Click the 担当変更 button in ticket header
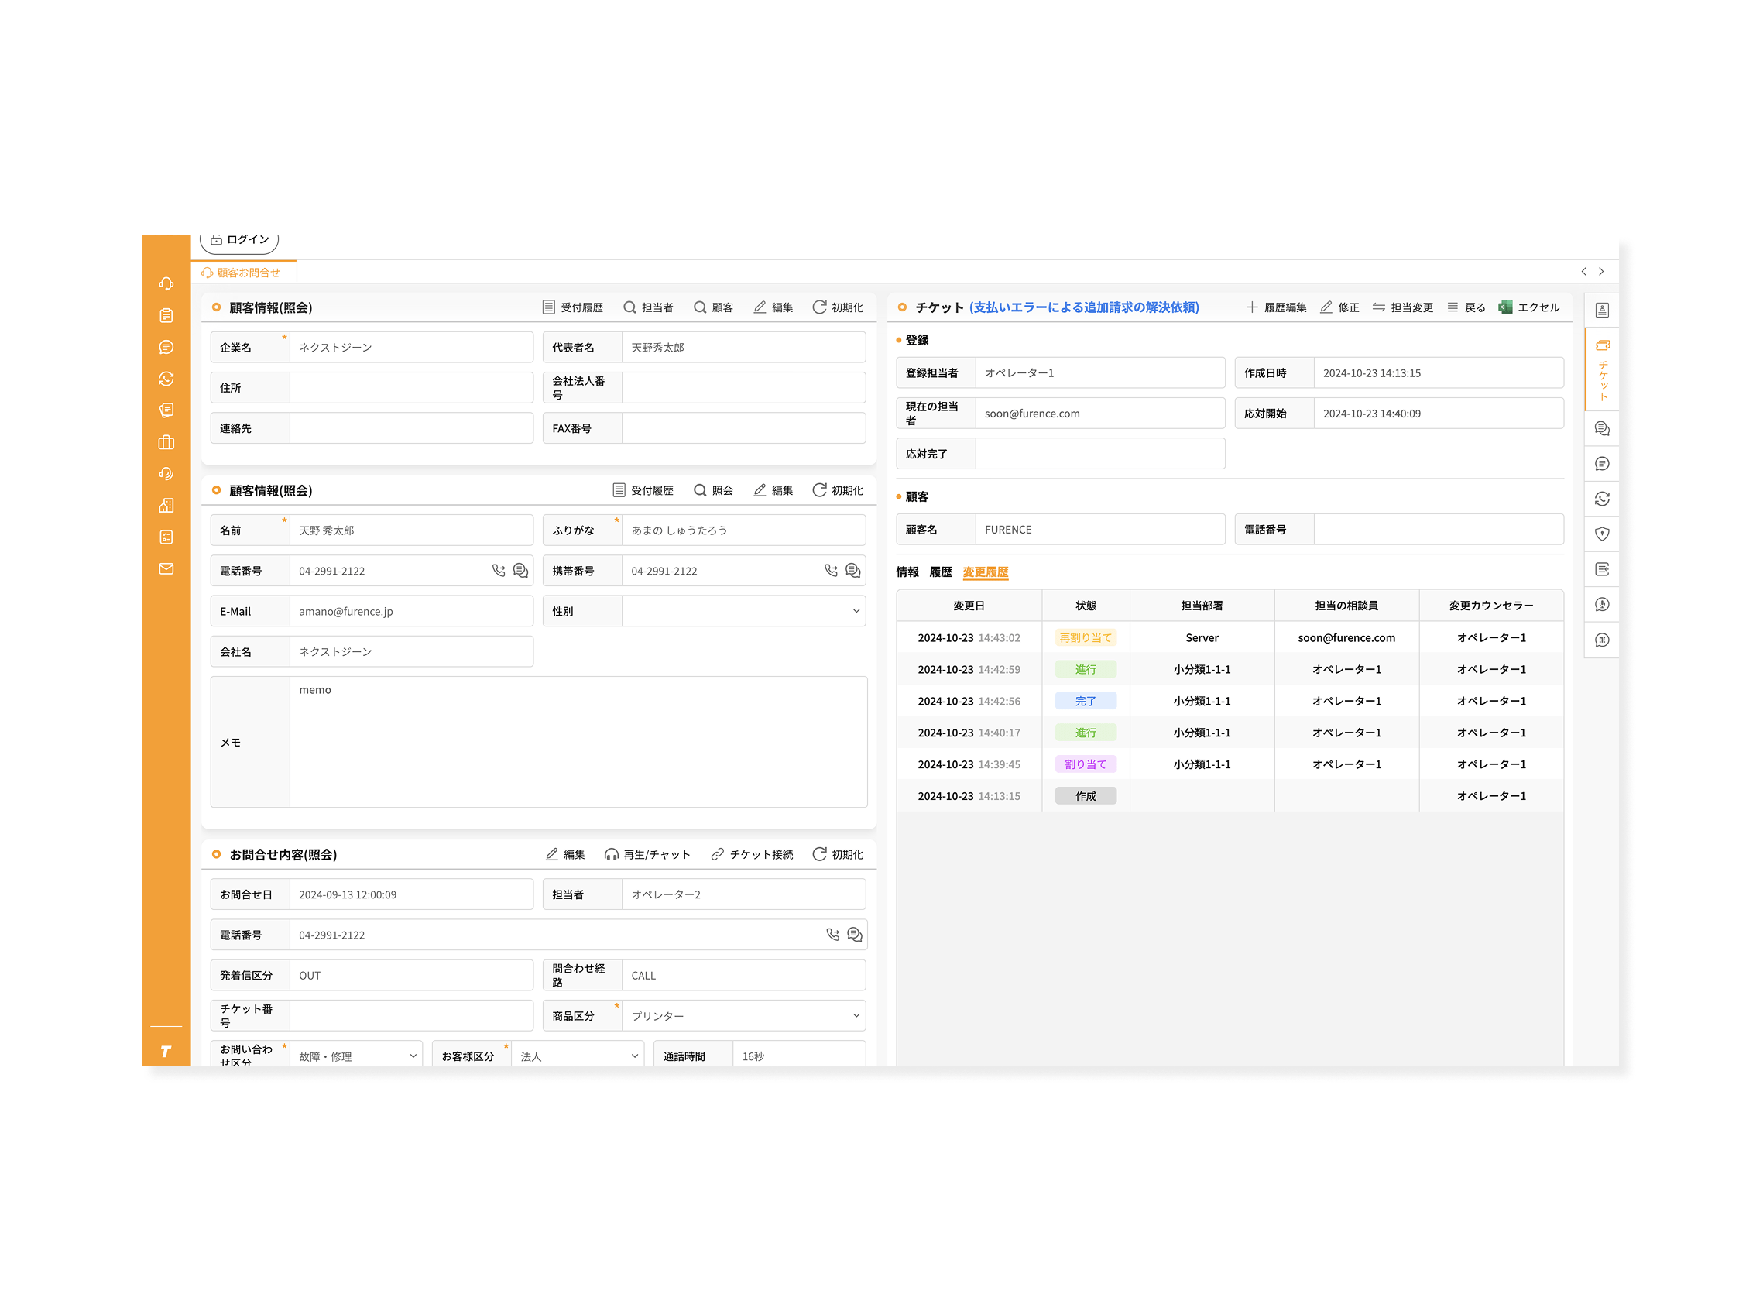 (x=1402, y=307)
